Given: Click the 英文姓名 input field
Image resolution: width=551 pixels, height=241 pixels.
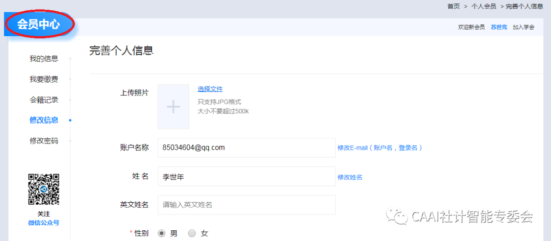Looking at the screenshot, I should pyautogui.click(x=246, y=205).
